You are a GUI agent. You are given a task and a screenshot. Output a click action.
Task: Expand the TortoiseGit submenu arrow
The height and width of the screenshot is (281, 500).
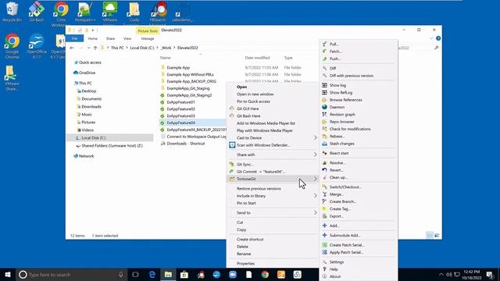pos(315,179)
